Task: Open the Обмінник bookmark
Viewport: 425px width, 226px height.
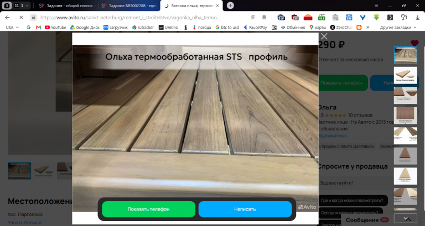Action: [293, 27]
